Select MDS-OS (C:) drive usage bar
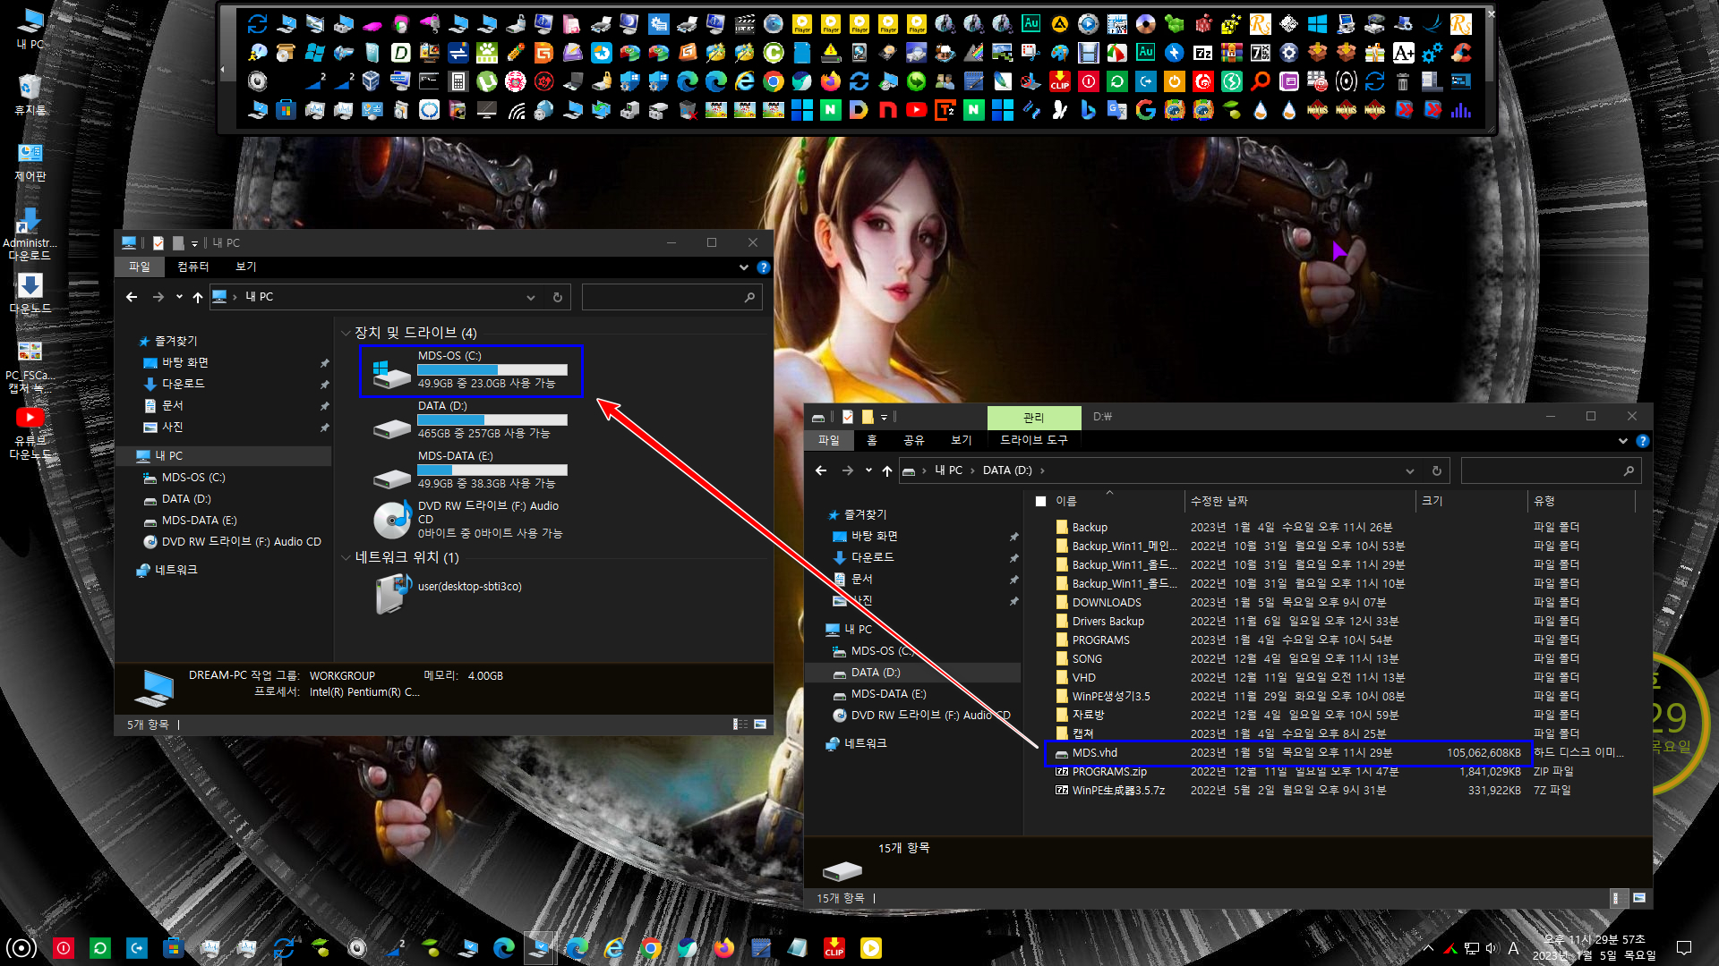1719x966 pixels. (x=492, y=369)
